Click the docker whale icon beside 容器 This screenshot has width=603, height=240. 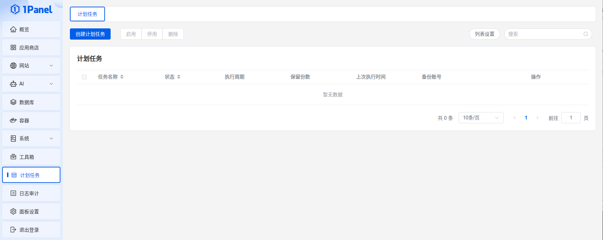click(13, 120)
